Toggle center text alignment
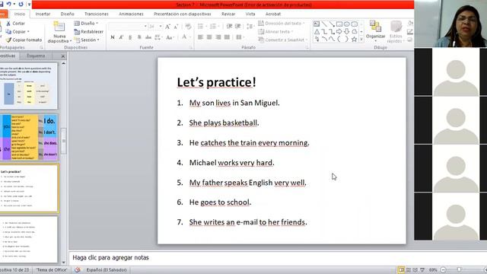Screen dimensions: 487x274 209,37
